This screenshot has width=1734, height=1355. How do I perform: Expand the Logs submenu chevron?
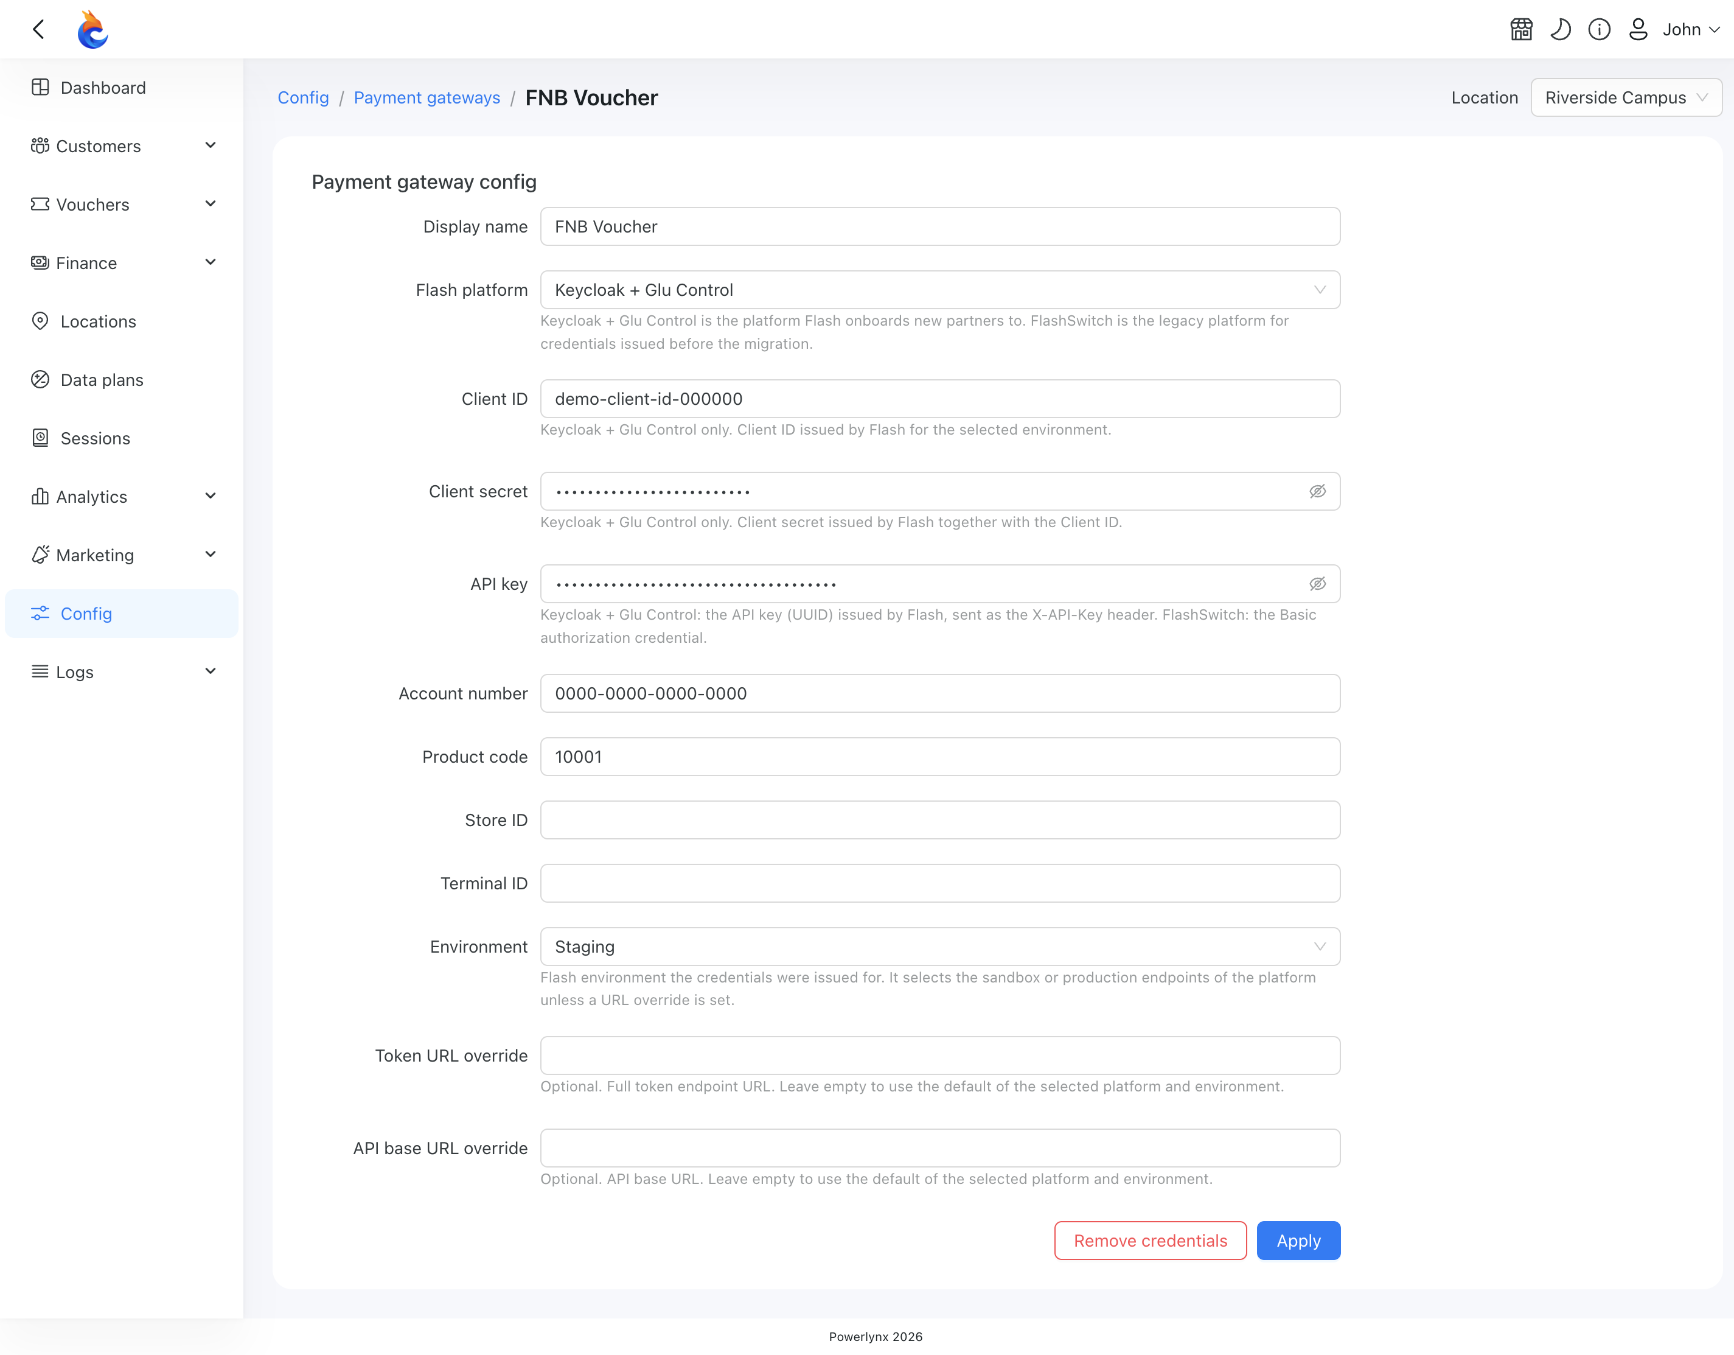pos(211,671)
